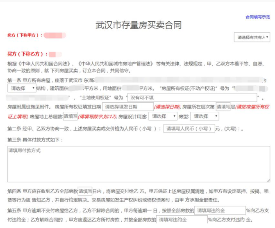Expand the 房屋设计用途 dropdown

point(163,116)
